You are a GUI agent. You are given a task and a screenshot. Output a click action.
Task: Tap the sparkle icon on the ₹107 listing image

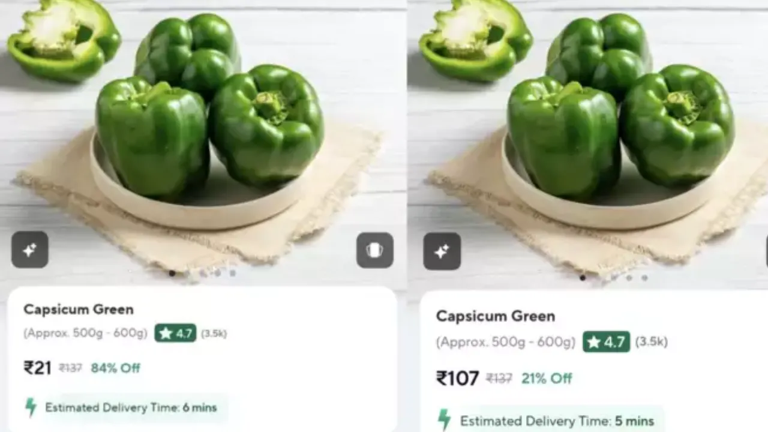pyautogui.click(x=442, y=251)
